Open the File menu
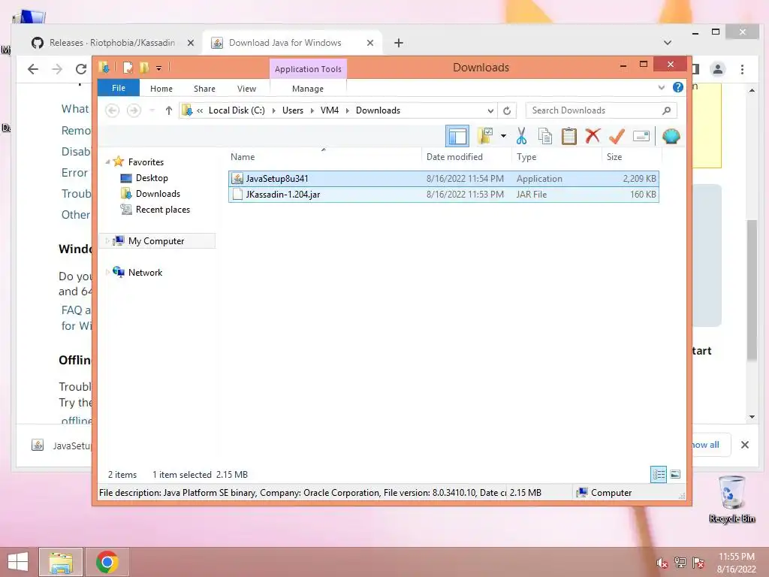The image size is (769, 577). pos(119,88)
